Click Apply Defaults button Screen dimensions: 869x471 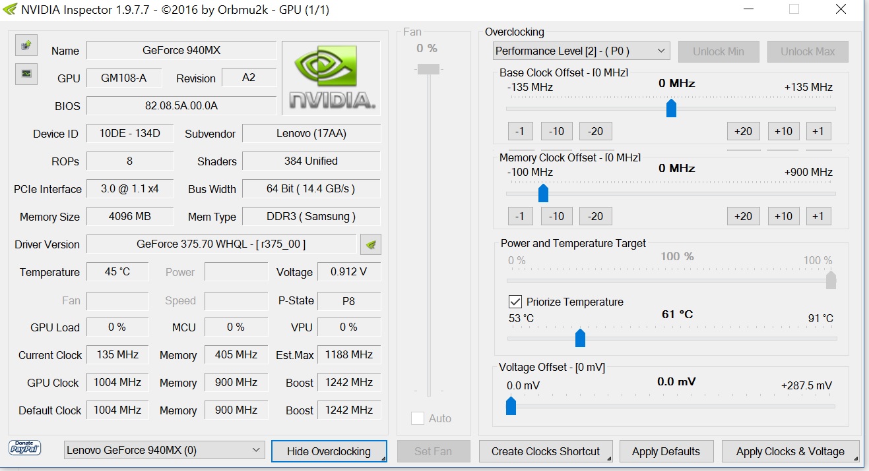(x=666, y=451)
